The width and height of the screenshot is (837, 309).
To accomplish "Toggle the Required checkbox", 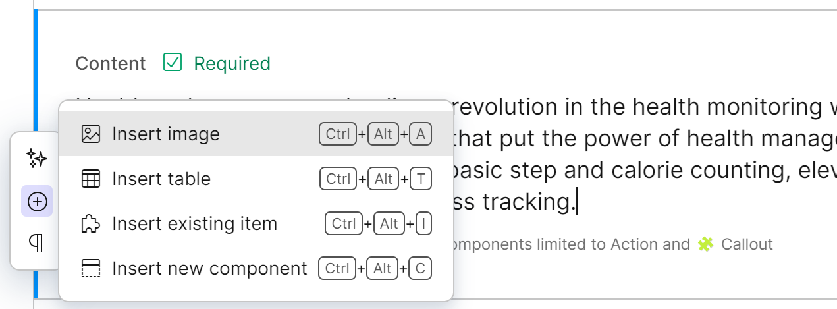I will pos(172,63).
